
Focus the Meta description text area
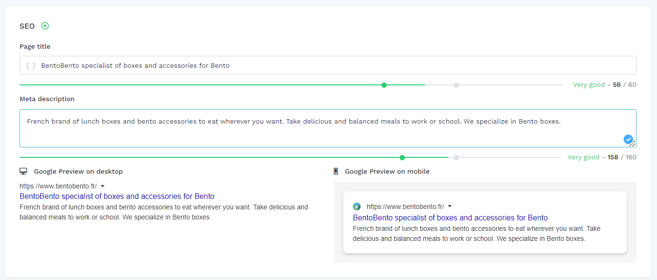click(328, 128)
